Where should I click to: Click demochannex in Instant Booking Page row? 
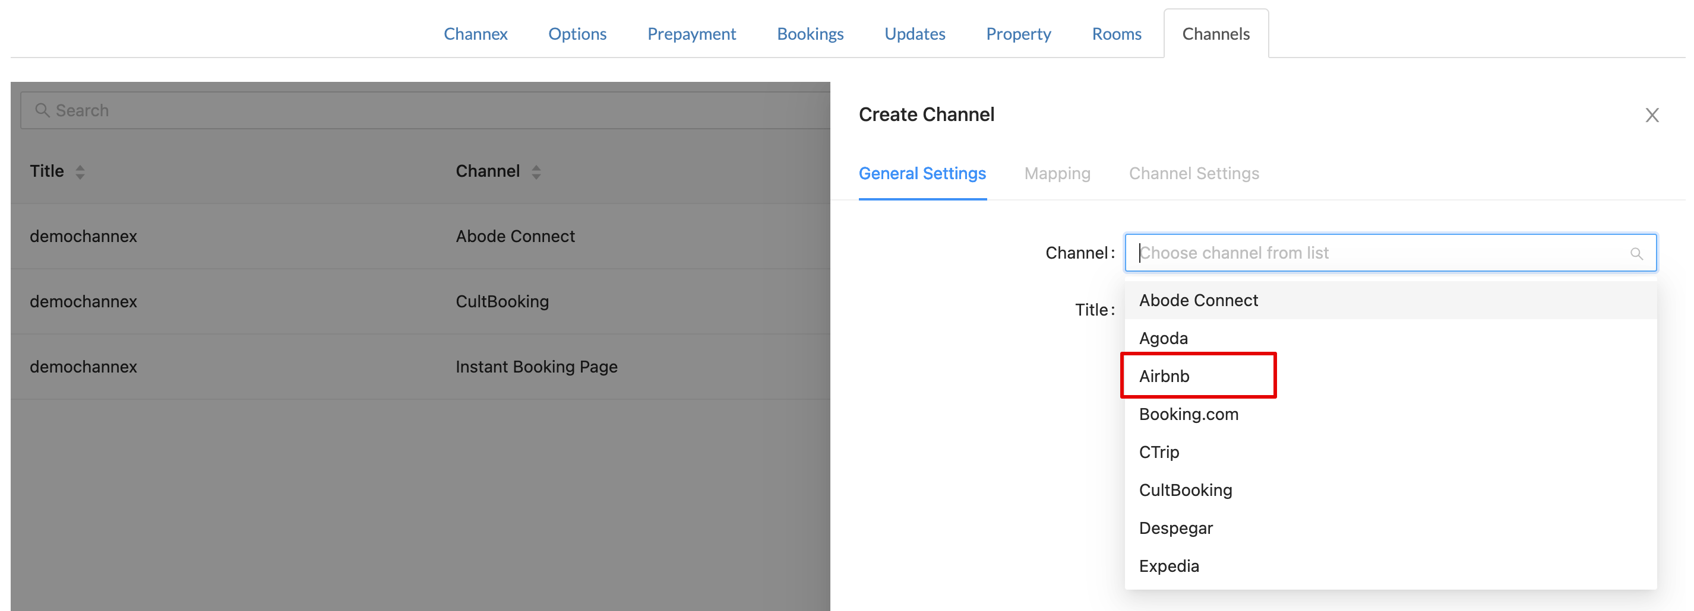click(x=84, y=367)
